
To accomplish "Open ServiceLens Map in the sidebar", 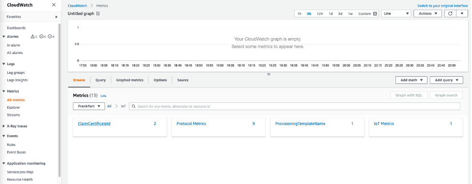I will pyautogui.click(x=20, y=172).
